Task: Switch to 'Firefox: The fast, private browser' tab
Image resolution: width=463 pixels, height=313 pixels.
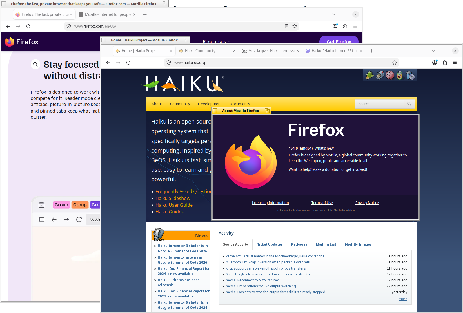Action: (x=44, y=14)
